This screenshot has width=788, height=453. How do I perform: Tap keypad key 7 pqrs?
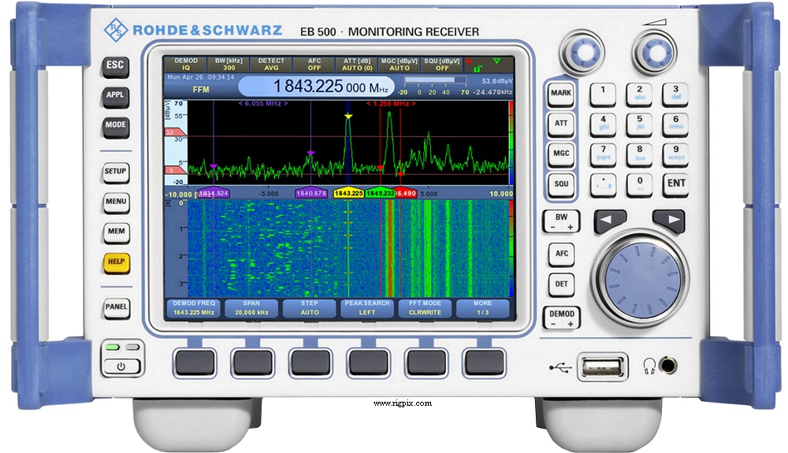[603, 154]
